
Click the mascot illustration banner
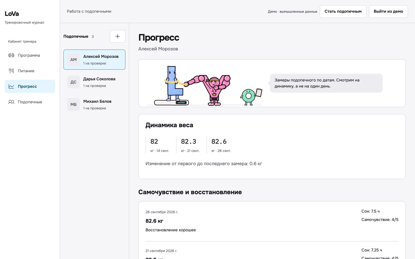(272, 83)
